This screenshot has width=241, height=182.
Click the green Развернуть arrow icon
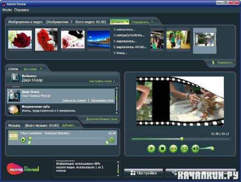point(213,63)
